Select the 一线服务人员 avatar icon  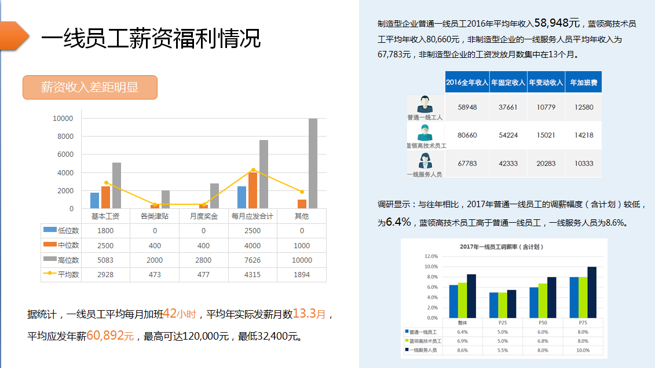[425, 160]
